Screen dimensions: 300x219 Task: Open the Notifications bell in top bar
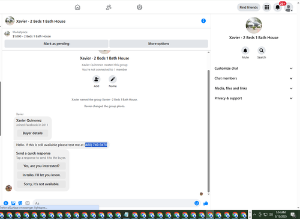point(278,7)
